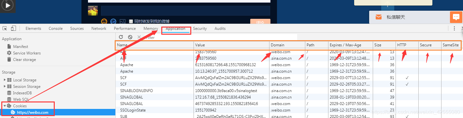This screenshot has width=463, height=118.
Task: Toggle the device toolbar icon
Action: 13,29
